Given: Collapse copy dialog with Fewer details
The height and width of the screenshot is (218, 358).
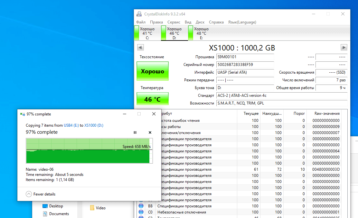Looking at the screenshot, I should pyautogui.click(x=41, y=194).
